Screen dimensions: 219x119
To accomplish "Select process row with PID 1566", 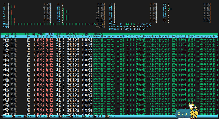I will [109, 46].
